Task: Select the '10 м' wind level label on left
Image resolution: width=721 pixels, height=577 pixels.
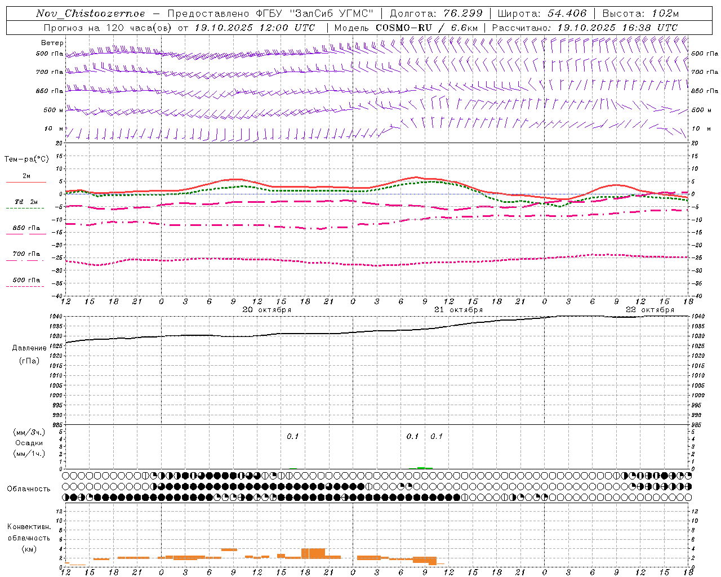Action: pos(54,128)
